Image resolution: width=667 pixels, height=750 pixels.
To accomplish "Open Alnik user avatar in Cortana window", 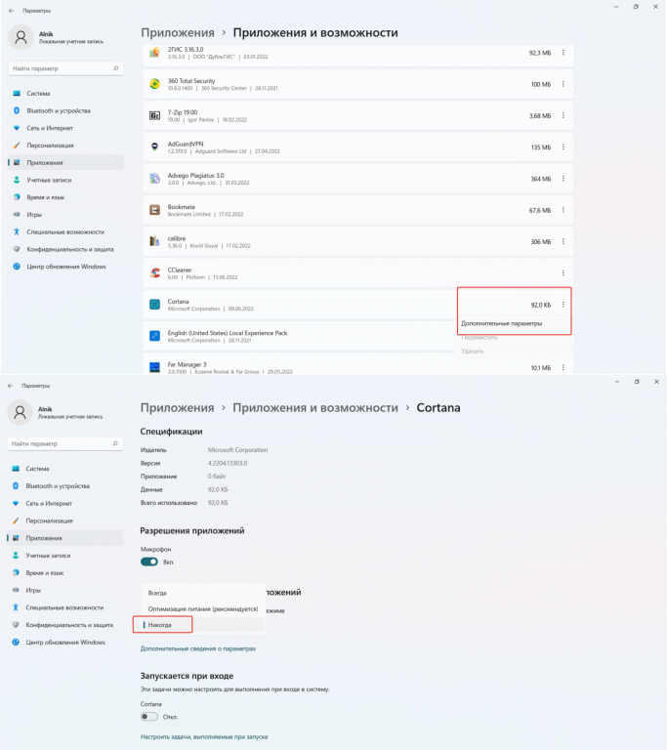I will (21, 412).
